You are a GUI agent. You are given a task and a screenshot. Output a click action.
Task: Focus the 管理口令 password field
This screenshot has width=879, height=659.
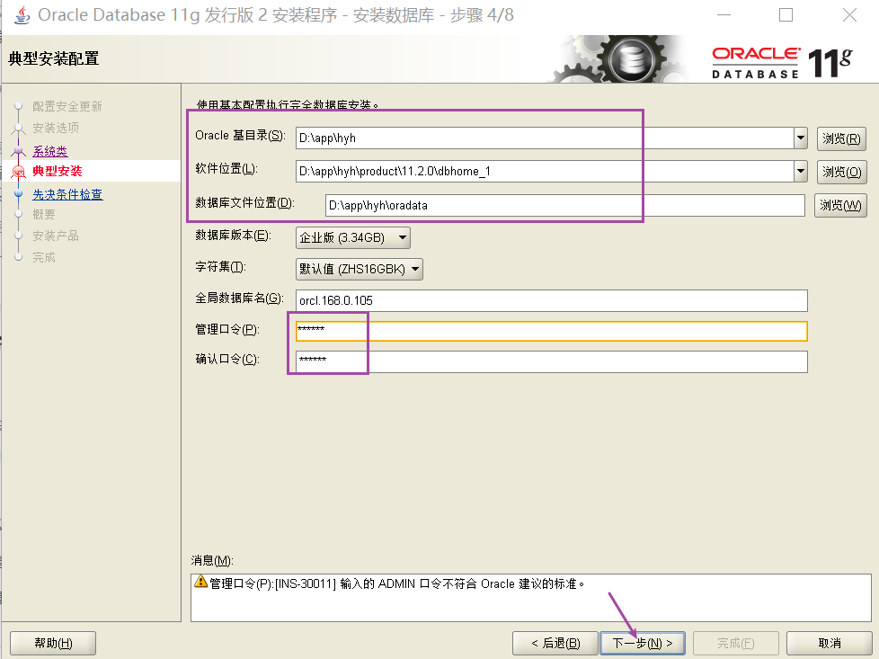pos(552,331)
